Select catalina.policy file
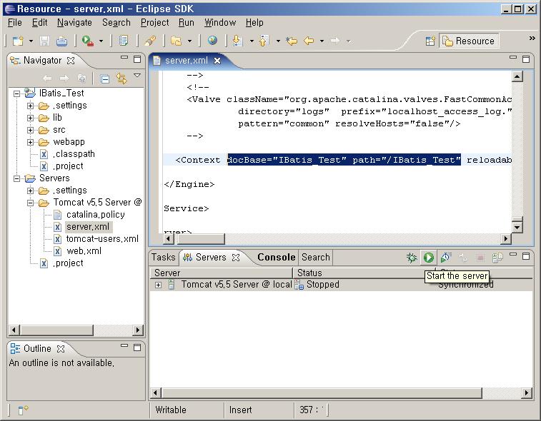 click(96, 215)
